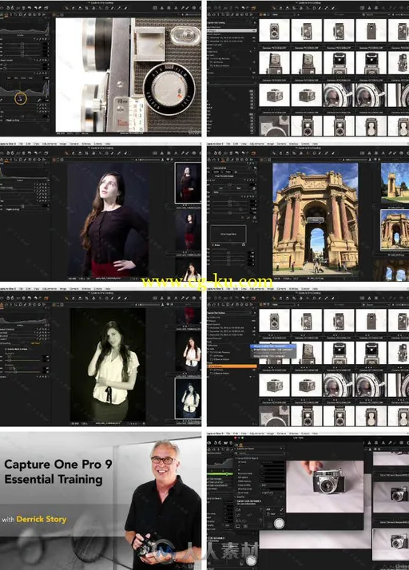409x570 pixels.
Task: Select the palace rotunda thumbnail in browser
Action: [x=395, y=230]
